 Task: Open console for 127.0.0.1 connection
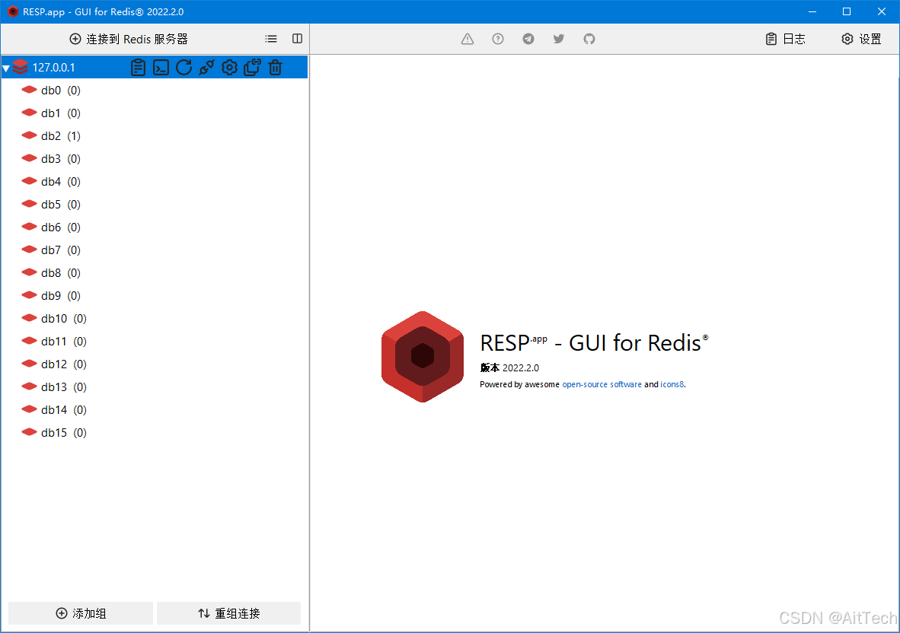pyautogui.click(x=161, y=68)
